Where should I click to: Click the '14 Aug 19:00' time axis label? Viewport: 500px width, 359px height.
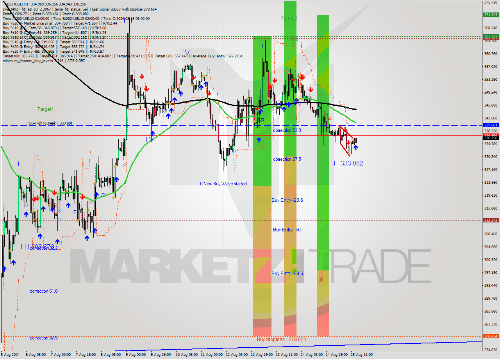point(337,355)
